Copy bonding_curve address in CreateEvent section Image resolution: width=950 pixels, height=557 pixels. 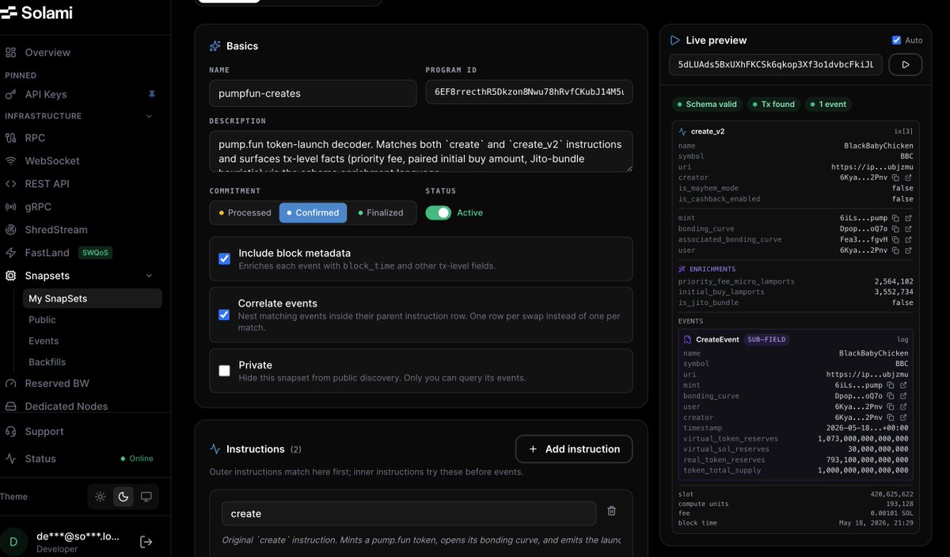point(891,396)
